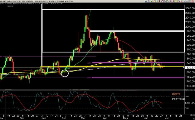Click the blue crossed-lines toolbar icon
The height and width of the screenshot is (120, 195).
coord(184,1)
